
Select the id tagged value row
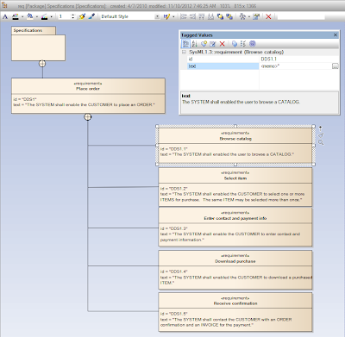pos(259,59)
